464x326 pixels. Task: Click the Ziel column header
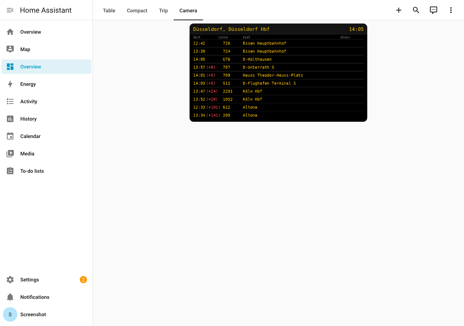(246, 37)
